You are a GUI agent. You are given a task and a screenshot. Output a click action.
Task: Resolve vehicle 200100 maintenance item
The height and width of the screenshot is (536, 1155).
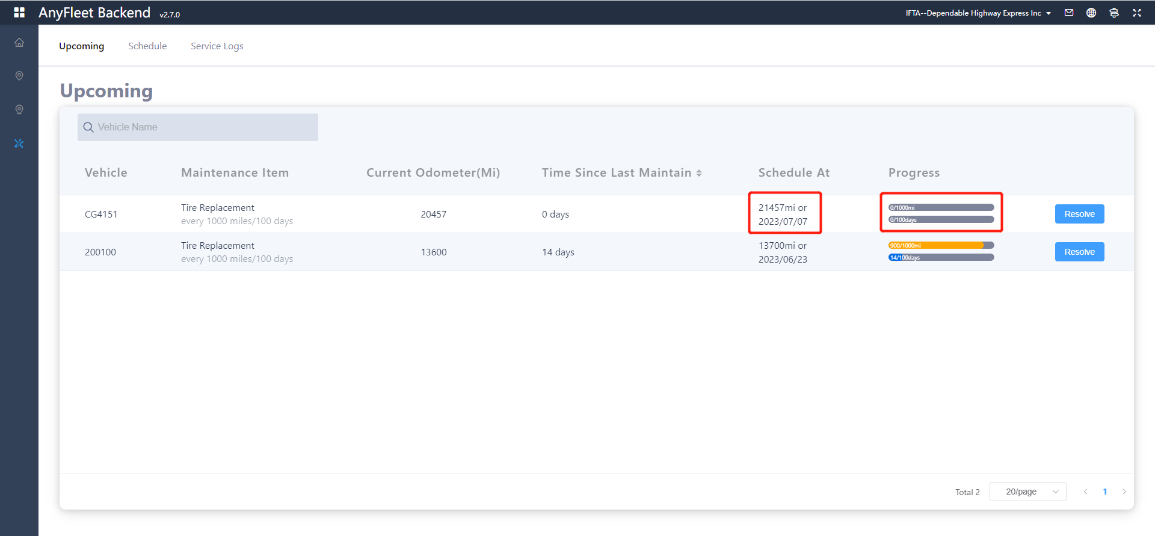(1079, 252)
